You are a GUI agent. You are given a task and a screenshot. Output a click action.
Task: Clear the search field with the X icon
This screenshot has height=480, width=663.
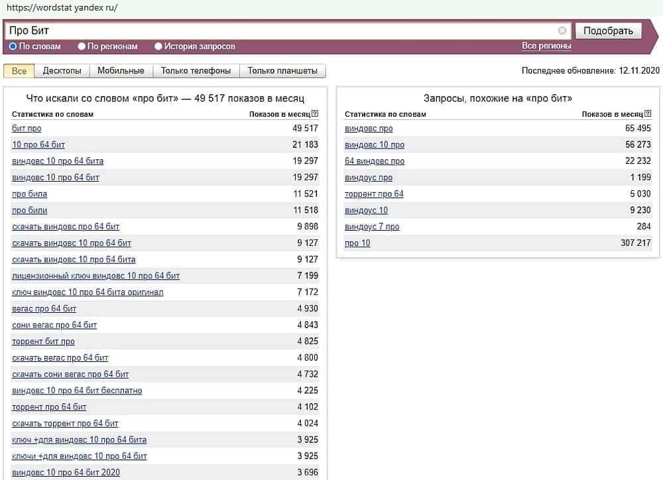(x=562, y=30)
